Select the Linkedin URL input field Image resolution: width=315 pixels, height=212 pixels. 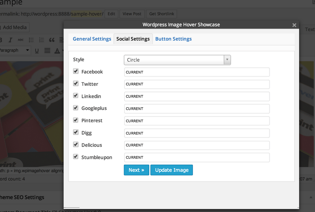[197, 97]
